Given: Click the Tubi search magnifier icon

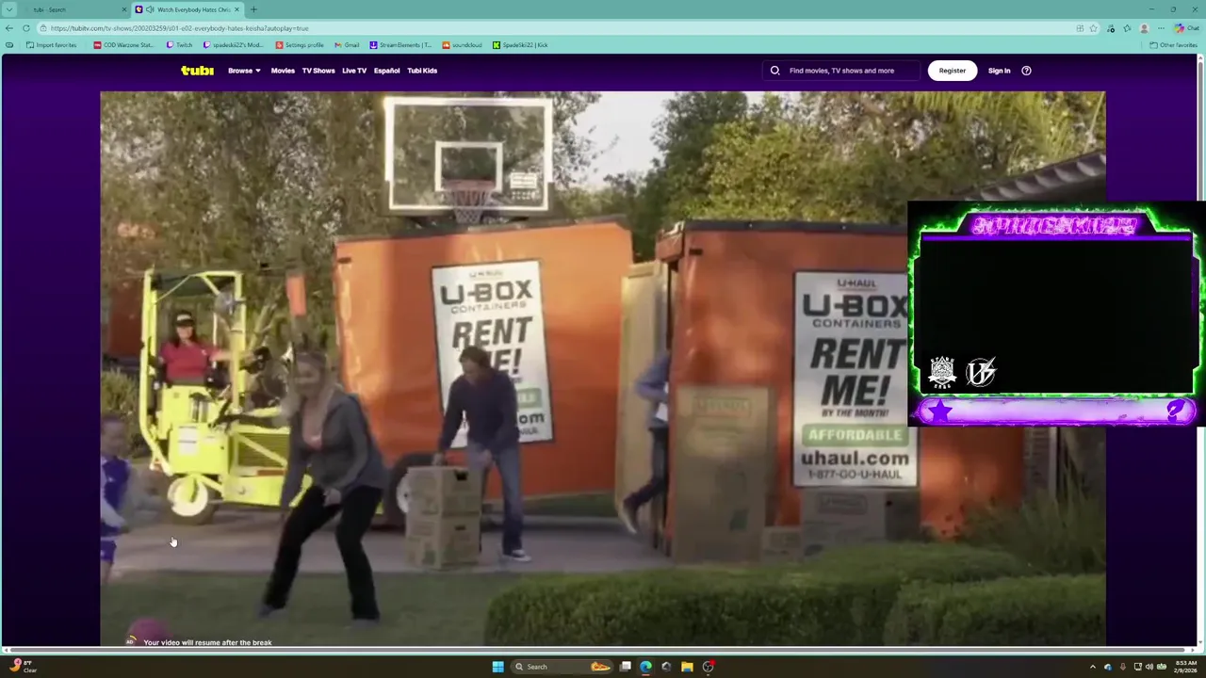Looking at the screenshot, I should [x=775, y=71].
